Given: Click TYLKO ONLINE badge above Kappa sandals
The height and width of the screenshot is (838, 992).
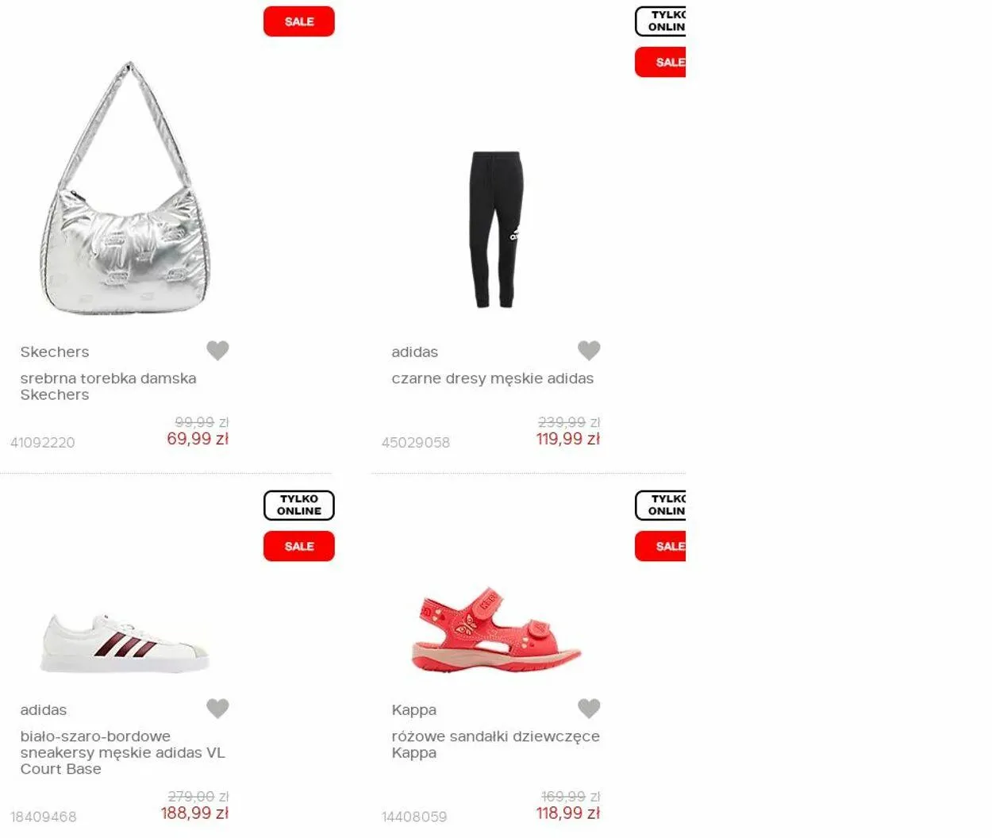Looking at the screenshot, I should 660,505.
